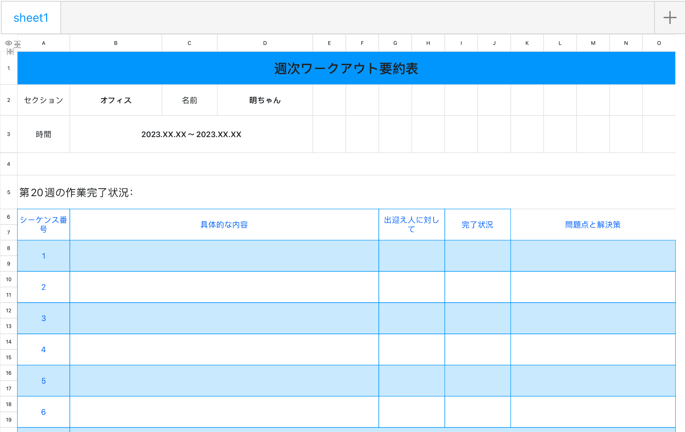Click the 出迎え人に対して cell of sequence 4
Viewport: 685px width, 432px height.
(x=412, y=350)
